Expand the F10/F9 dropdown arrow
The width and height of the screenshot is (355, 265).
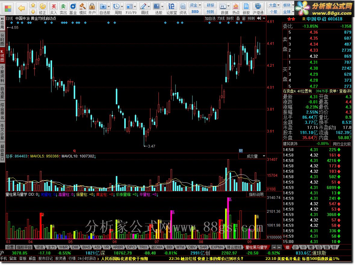coord(135,6)
